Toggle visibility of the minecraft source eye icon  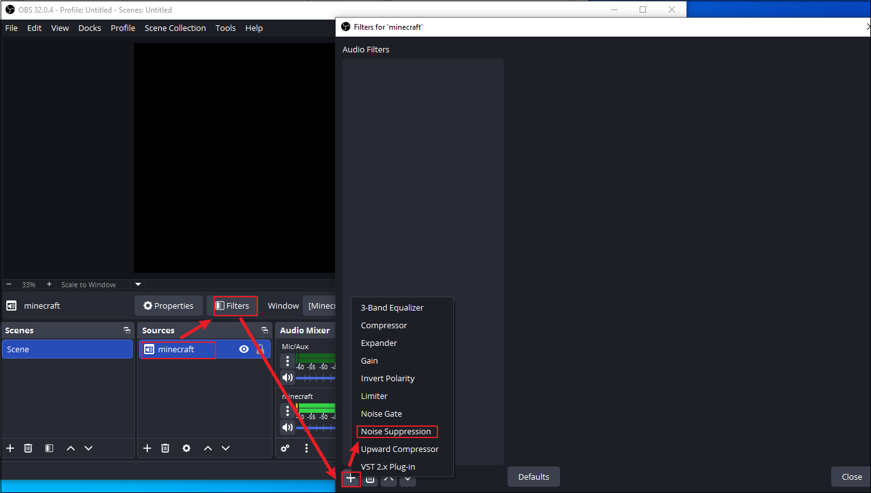pyautogui.click(x=243, y=349)
